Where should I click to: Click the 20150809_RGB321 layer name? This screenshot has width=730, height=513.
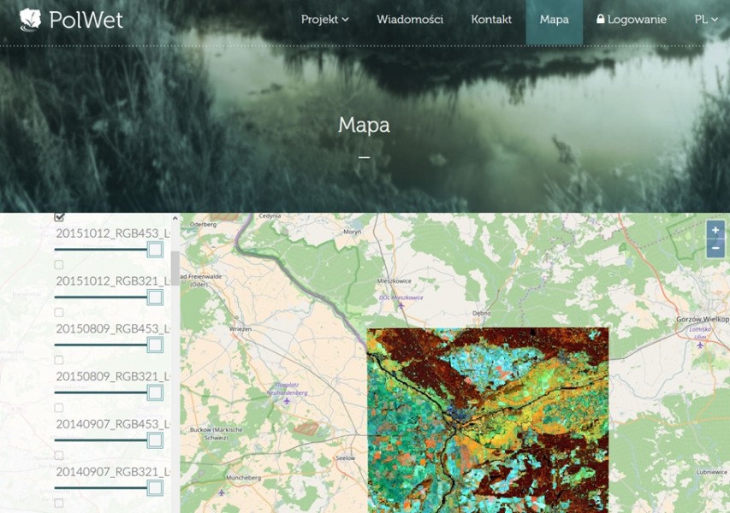coord(112,376)
